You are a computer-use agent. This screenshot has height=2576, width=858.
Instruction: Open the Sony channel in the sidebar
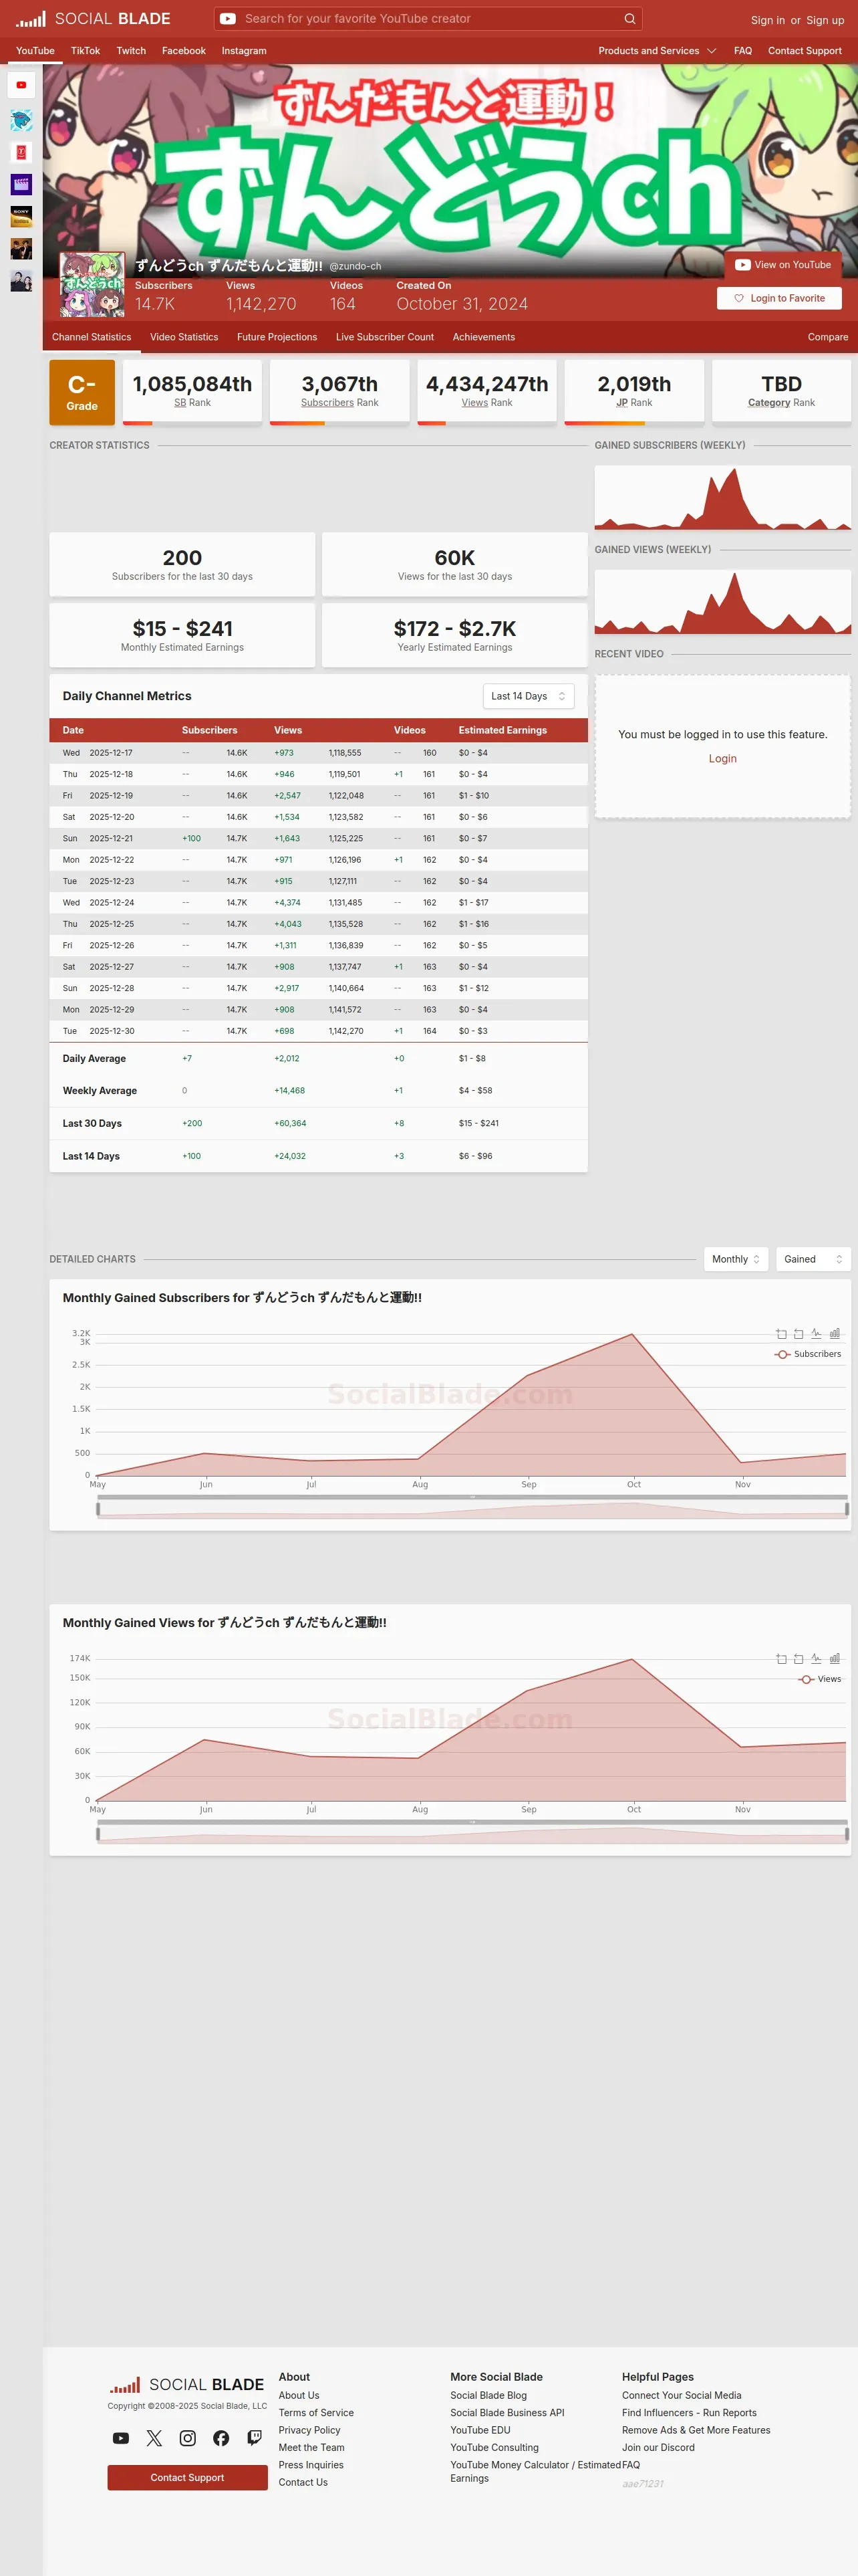[x=21, y=217]
